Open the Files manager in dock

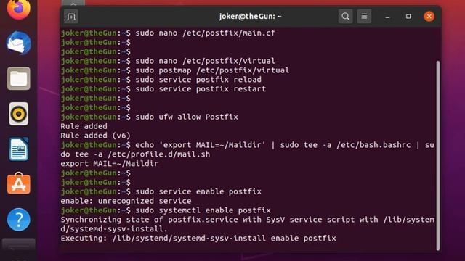pyautogui.click(x=19, y=78)
